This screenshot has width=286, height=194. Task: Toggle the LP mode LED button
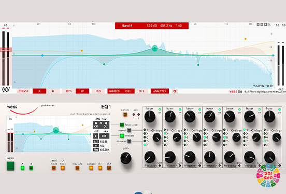[63, 168]
